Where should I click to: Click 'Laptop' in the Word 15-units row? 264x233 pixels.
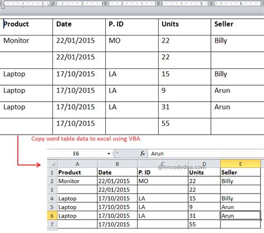pos(14,74)
